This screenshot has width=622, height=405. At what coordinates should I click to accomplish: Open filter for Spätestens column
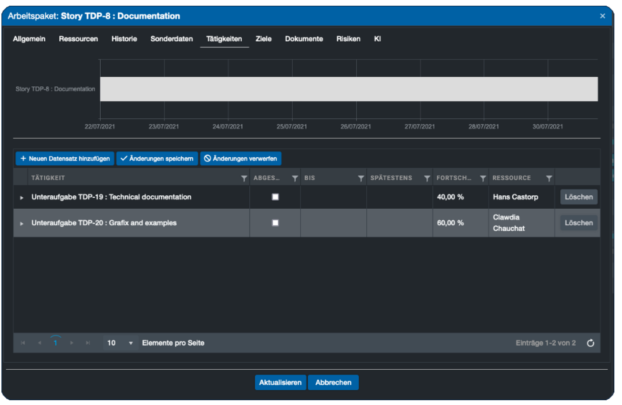(x=427, y=178)
